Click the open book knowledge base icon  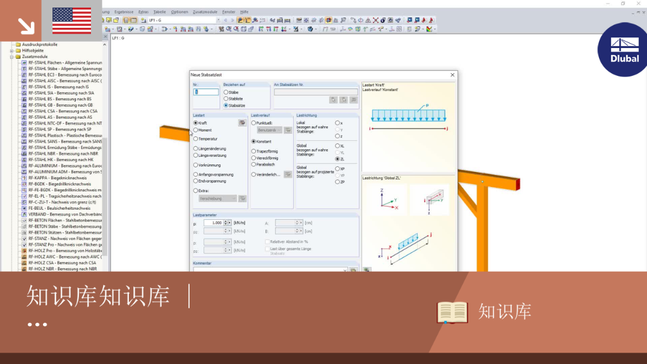point(452,312)
